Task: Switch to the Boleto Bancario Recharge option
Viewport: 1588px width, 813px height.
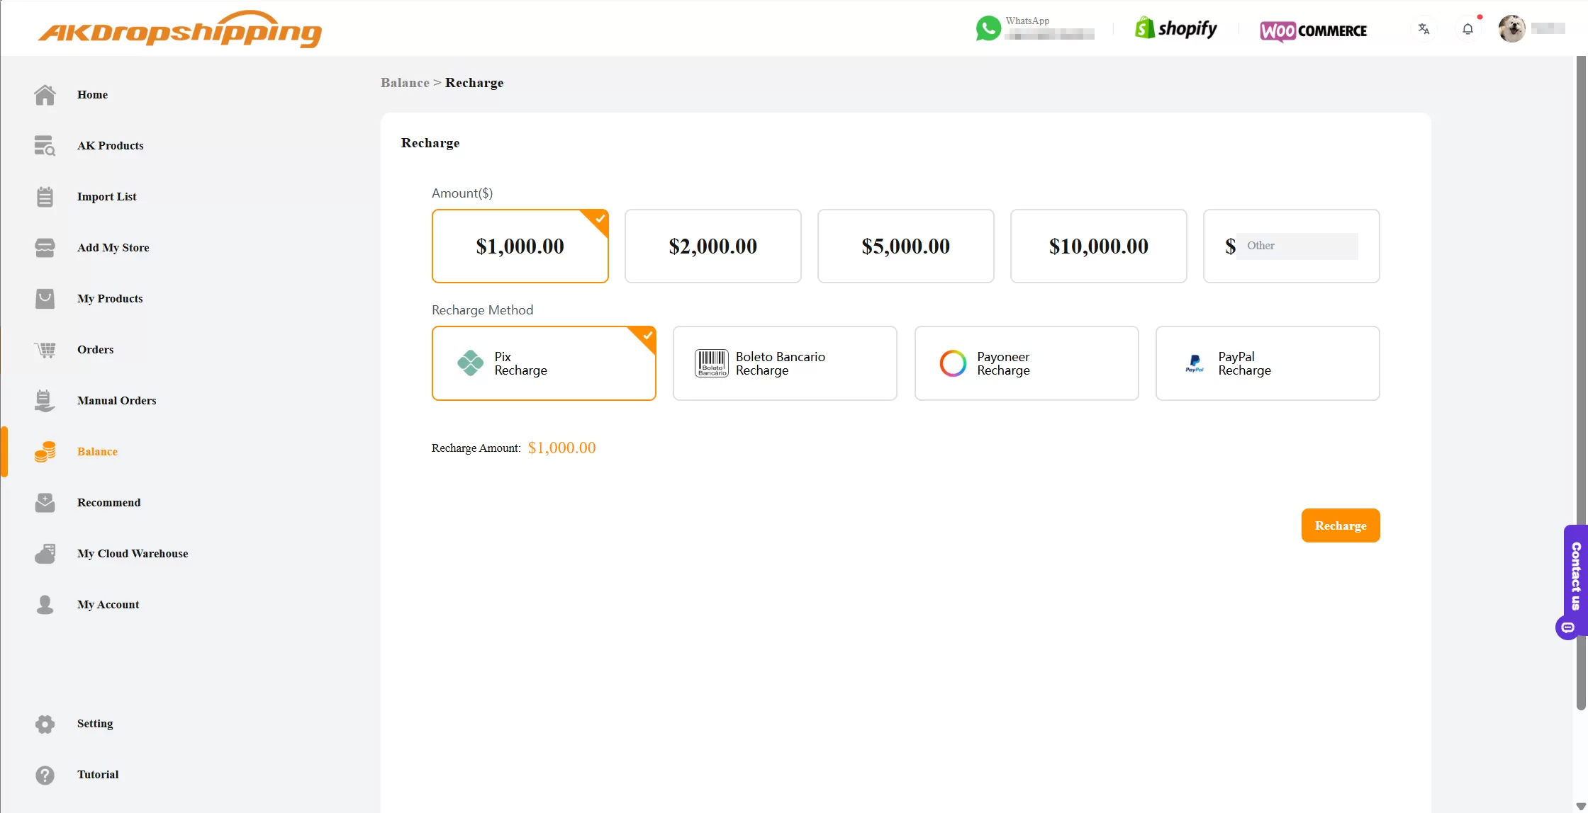Action: (784, 363)
